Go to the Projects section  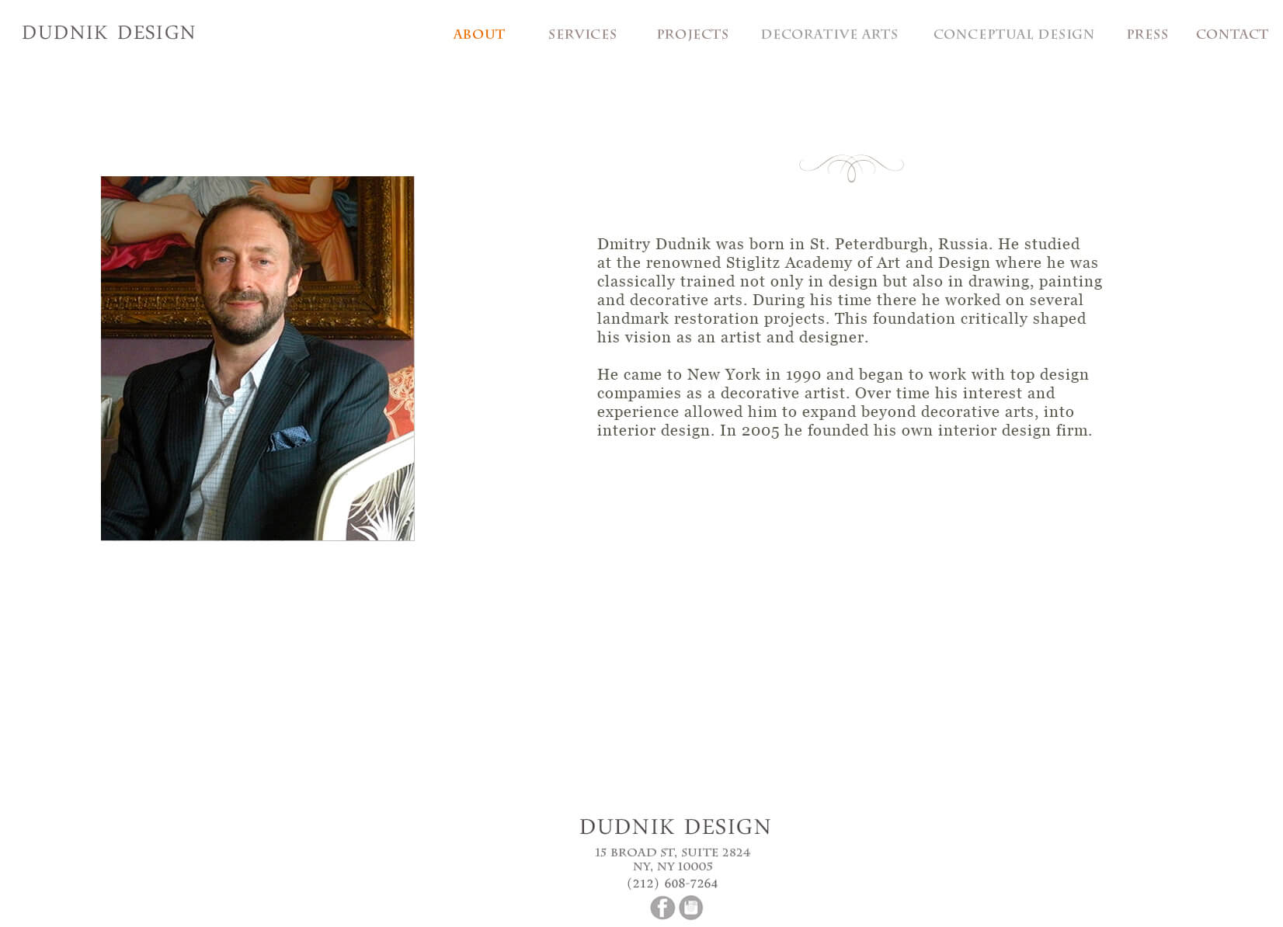pyautogui.click(x=693, y=34)
